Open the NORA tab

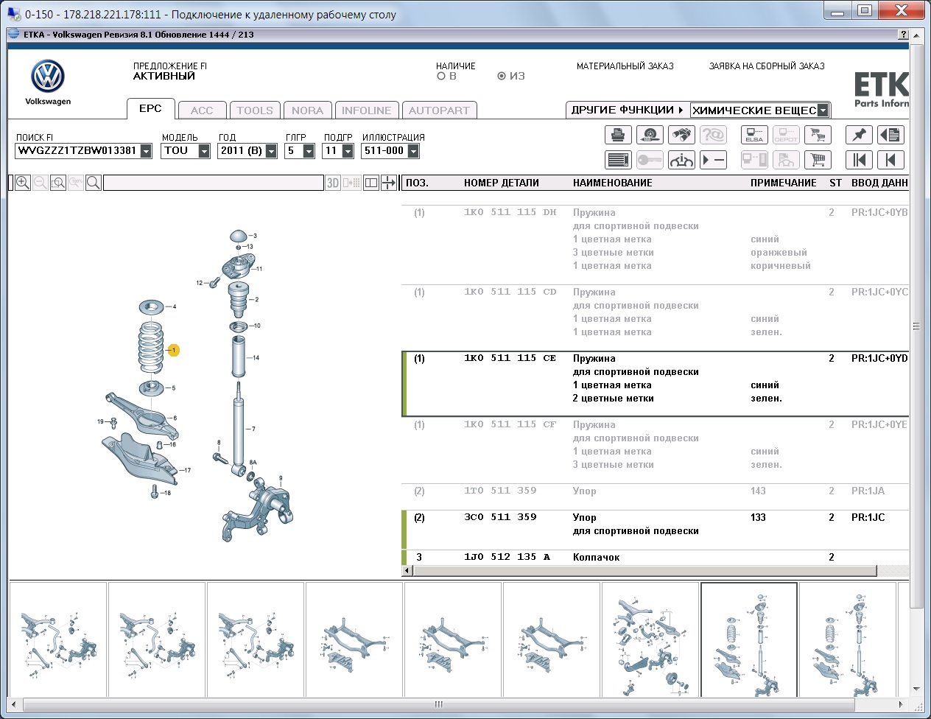click(307, 111)
